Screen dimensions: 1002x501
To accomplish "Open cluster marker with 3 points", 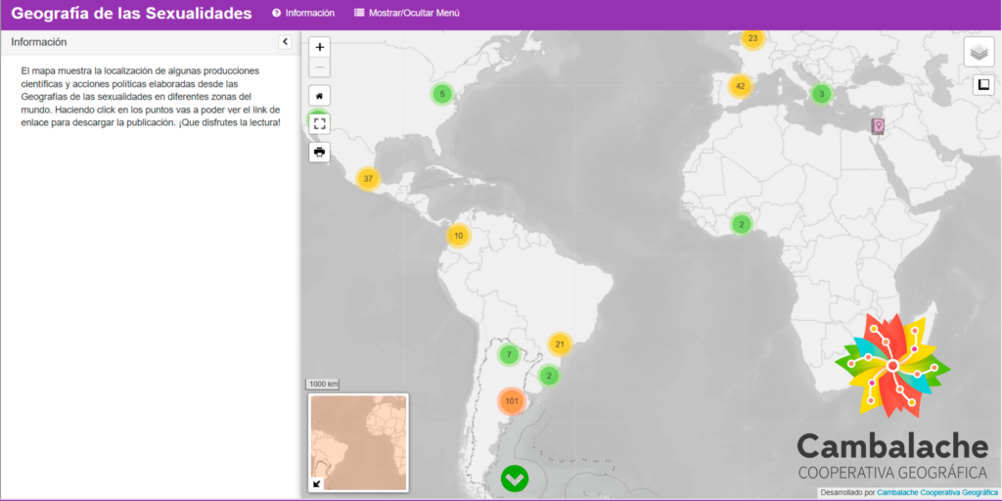I will 821,94.
